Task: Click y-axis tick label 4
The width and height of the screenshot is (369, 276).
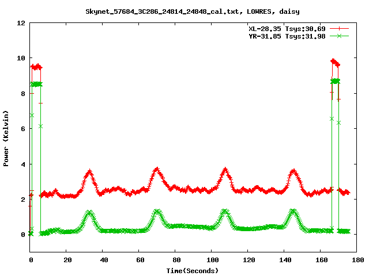Action: [23, 164]
